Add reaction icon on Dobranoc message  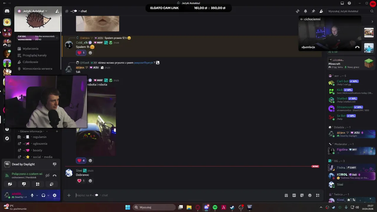pyautogui.click(x=90, y=181)
